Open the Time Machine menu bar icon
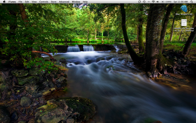 (x=144, y=2)
